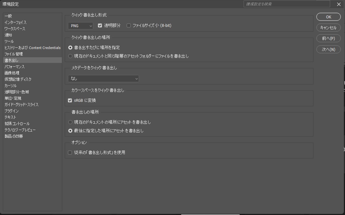Open the メタデータ なし dropdown
This screenshot has width=345, height=215.
pyautogui.click(x=103, y=79)
